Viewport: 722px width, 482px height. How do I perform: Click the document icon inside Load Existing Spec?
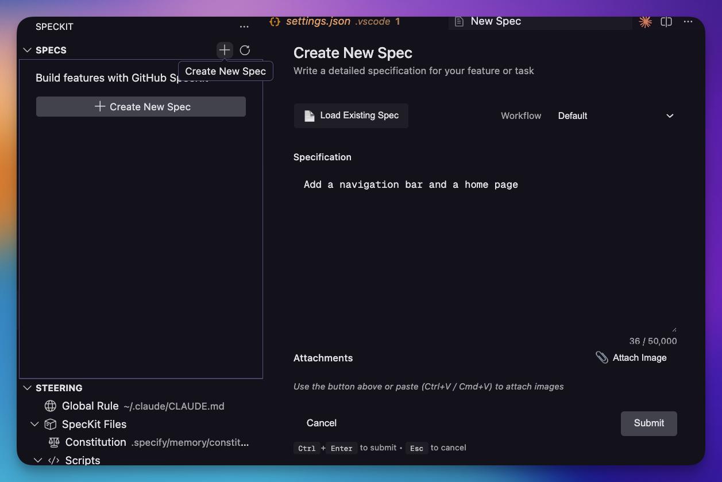point(308,115)
